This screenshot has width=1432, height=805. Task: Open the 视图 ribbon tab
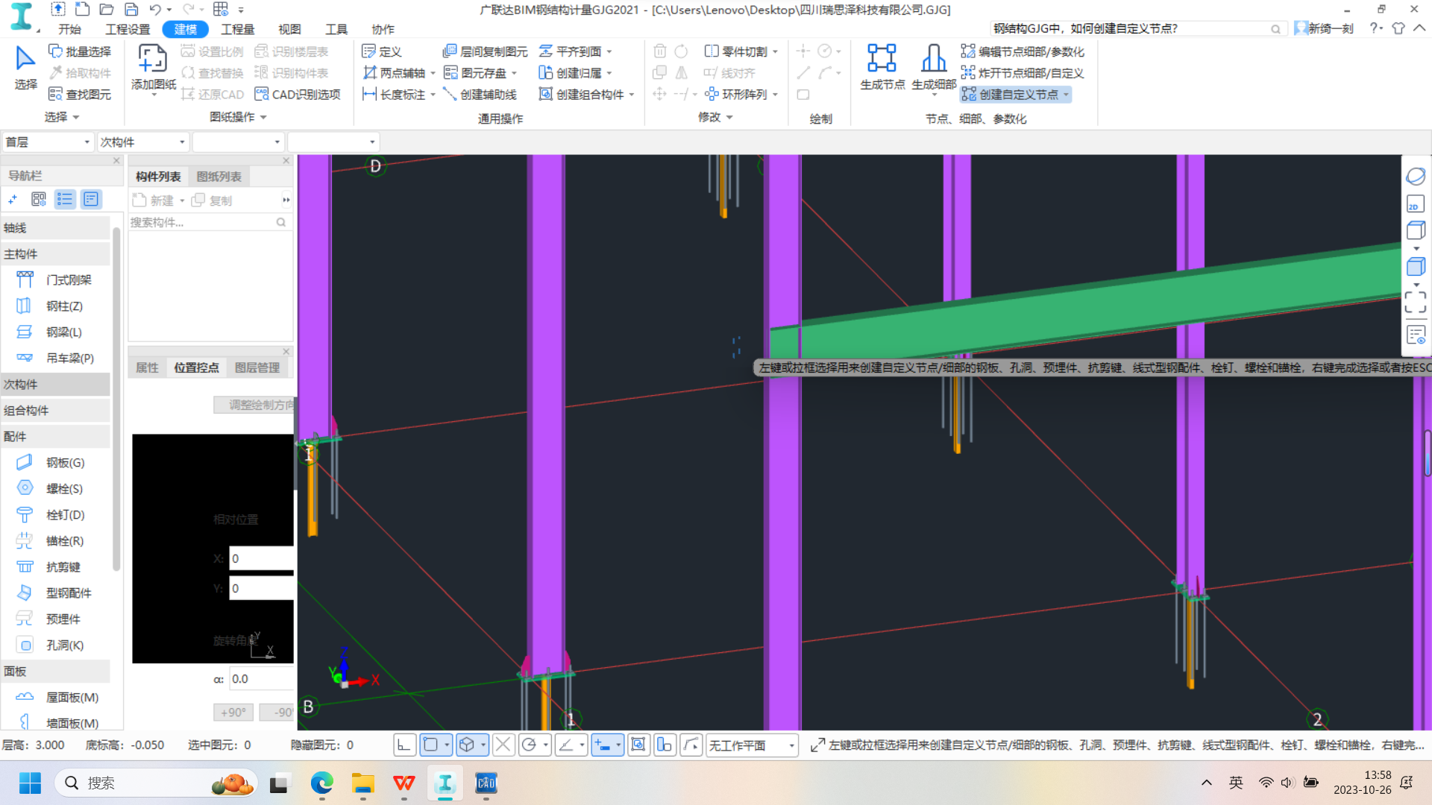[289, 29]
